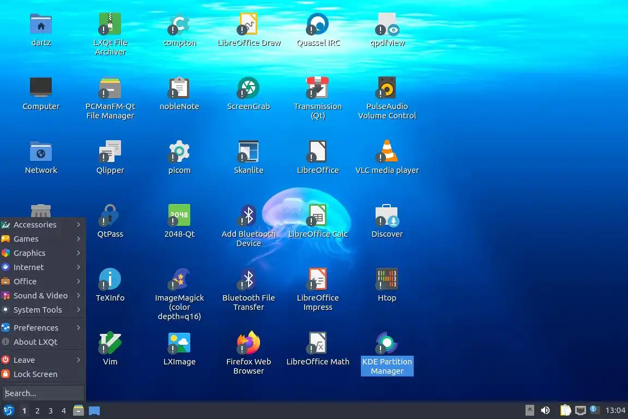Launch nobleNote desktop icon
Image resolution: width=628 pixels, height=419 pixels.
click(179, 87)
